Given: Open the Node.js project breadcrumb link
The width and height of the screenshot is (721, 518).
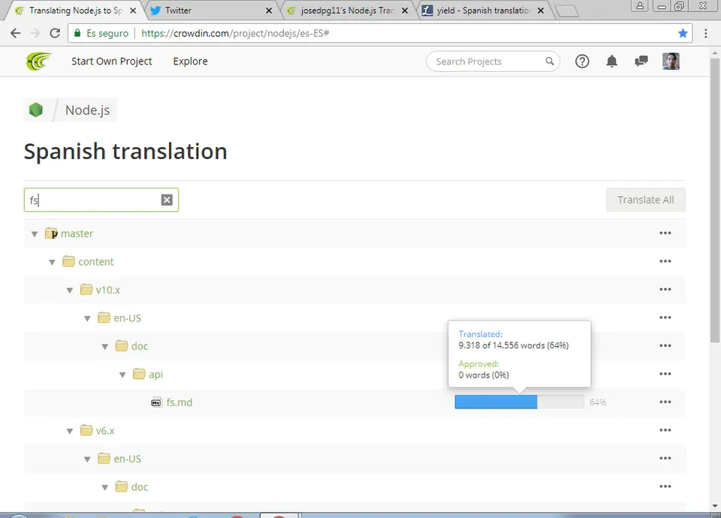Looking at the screenshot, I should coord(87,110).
